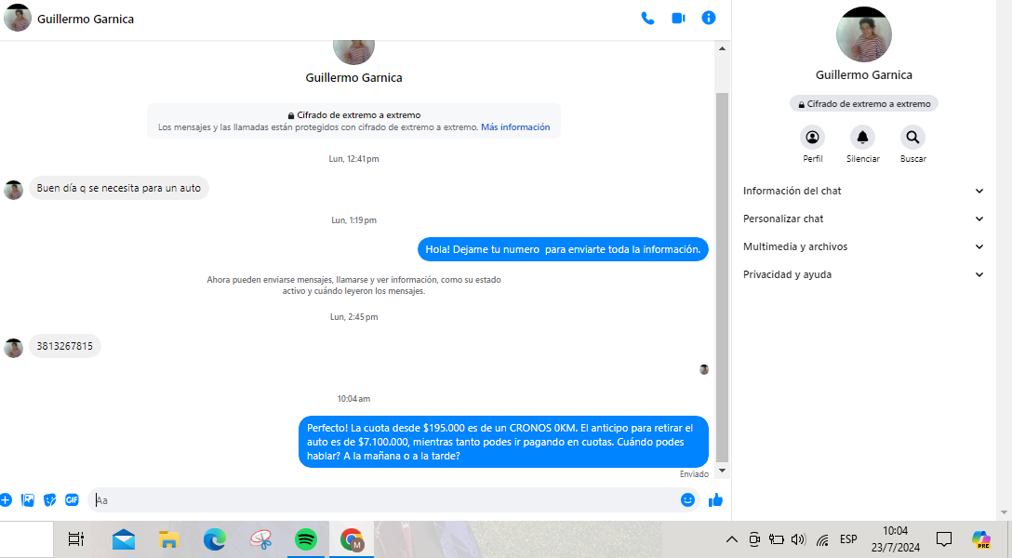Screen dimensions: 1012x558
Task: Start a voice call with Guillermo Garnica
Action: pyautogui.click(x=647, y=18)
